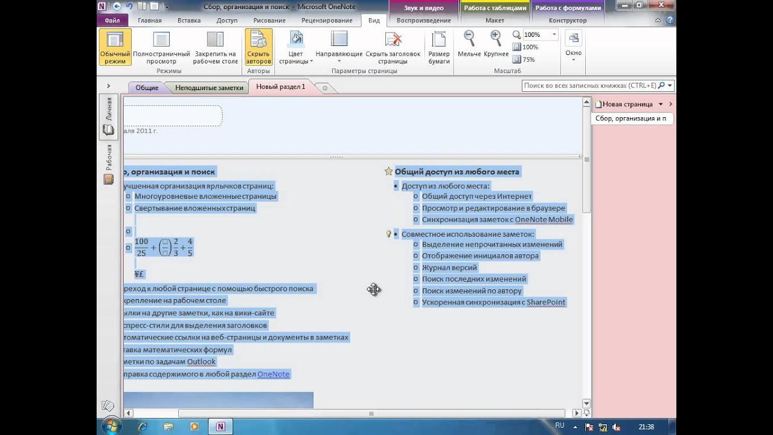Click the dock-to-desktop icon in title bar
Image resolution: width=773 pixels, height=435 pixels.
[142, 7]
